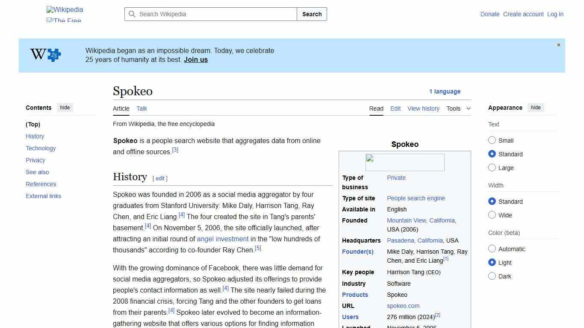
Task: Click "Join us" in the banner
Action: click(195, 59)
